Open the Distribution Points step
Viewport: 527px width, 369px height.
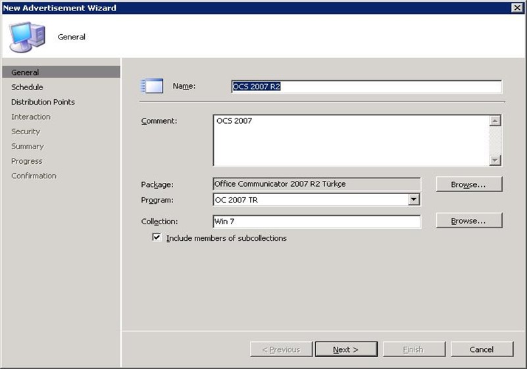(43, 102)
